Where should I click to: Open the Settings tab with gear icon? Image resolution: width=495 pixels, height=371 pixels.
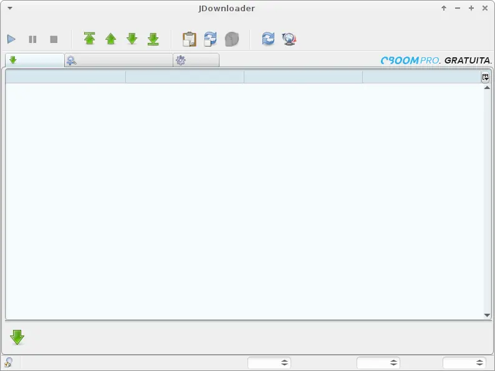(x=196, y=60)
